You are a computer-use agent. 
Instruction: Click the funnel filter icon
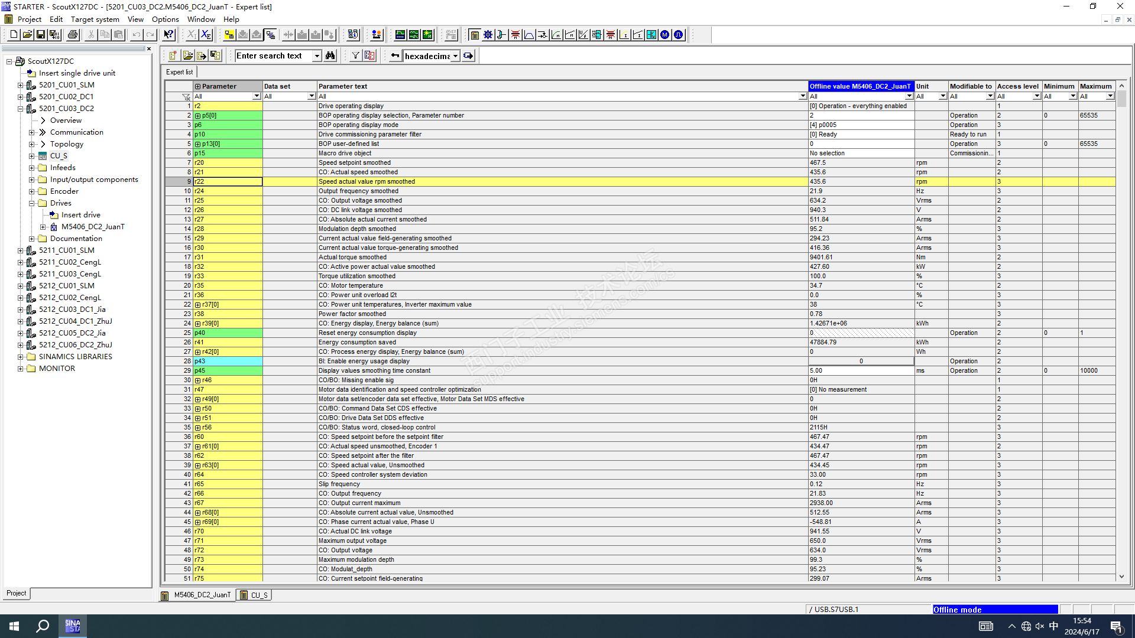pyautogui.click(x=355, y=56)
